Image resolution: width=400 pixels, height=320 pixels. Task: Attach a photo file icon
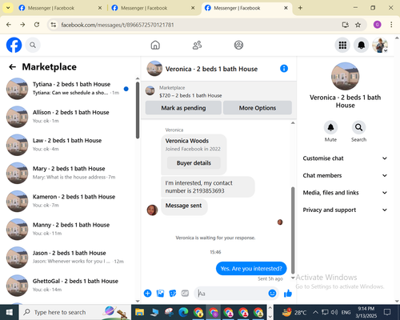[x=160, y=294]
